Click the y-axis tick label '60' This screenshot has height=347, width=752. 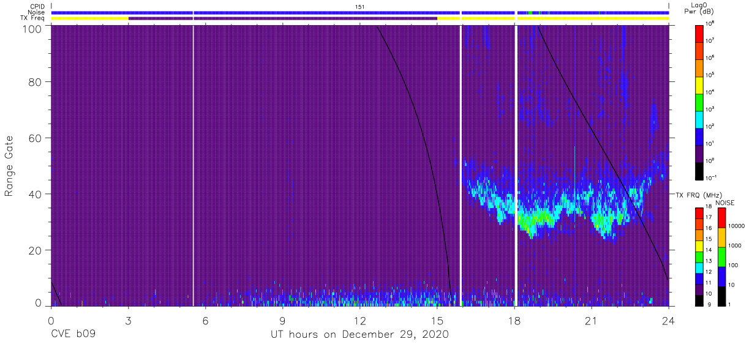click(x=36, y=138)
